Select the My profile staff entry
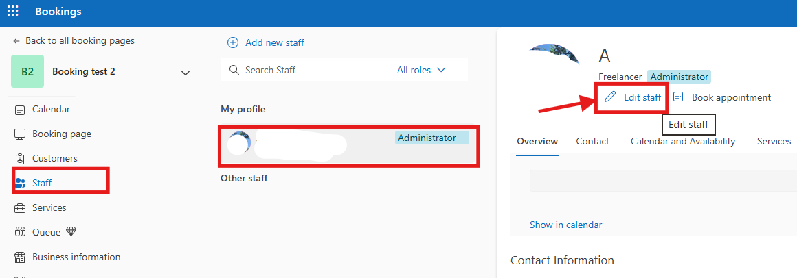This screenshot has height=278, width=797. coord(349,146)
